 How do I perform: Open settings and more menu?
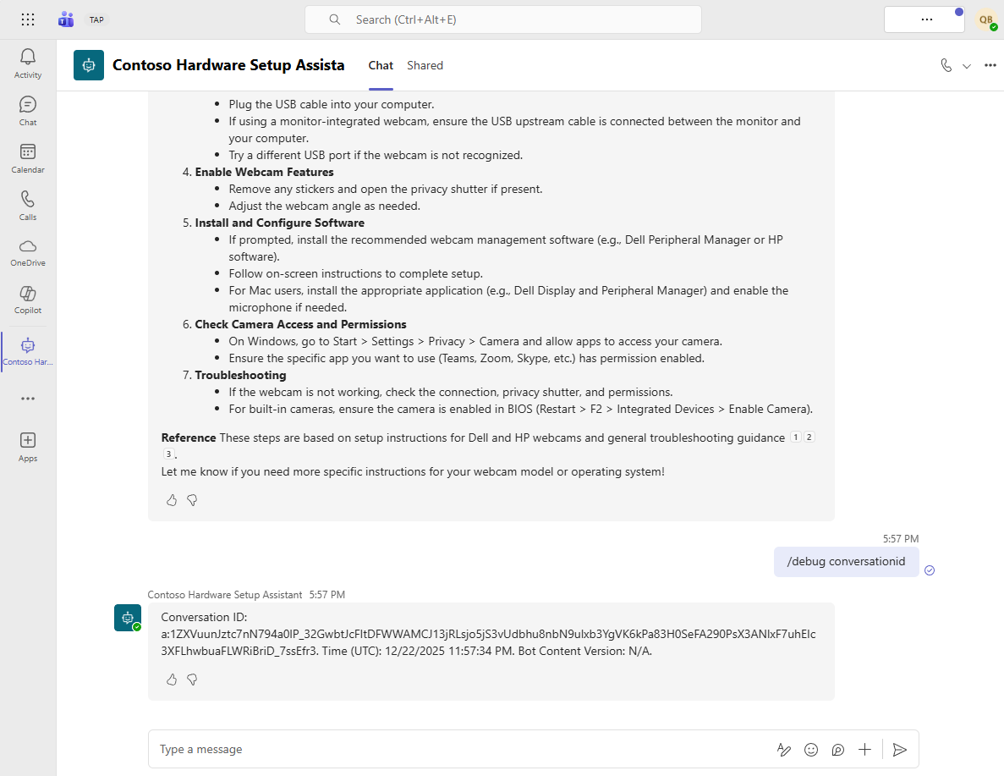[926, 19]
